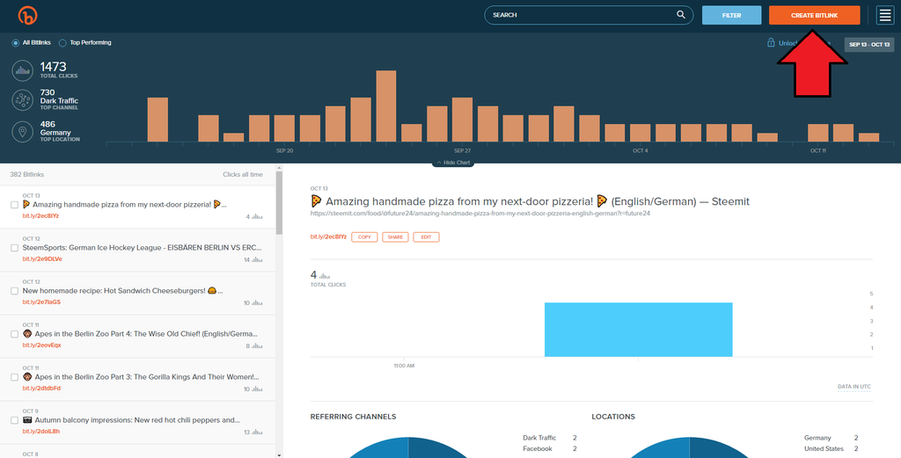901x458 pixels.
Task: Collapse the chart with Hide Chart
Action: [x=452, y=164]
